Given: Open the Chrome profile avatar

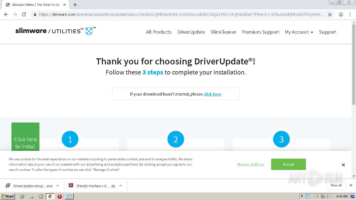Looking at the screenshot, I should tap(341, 14).
